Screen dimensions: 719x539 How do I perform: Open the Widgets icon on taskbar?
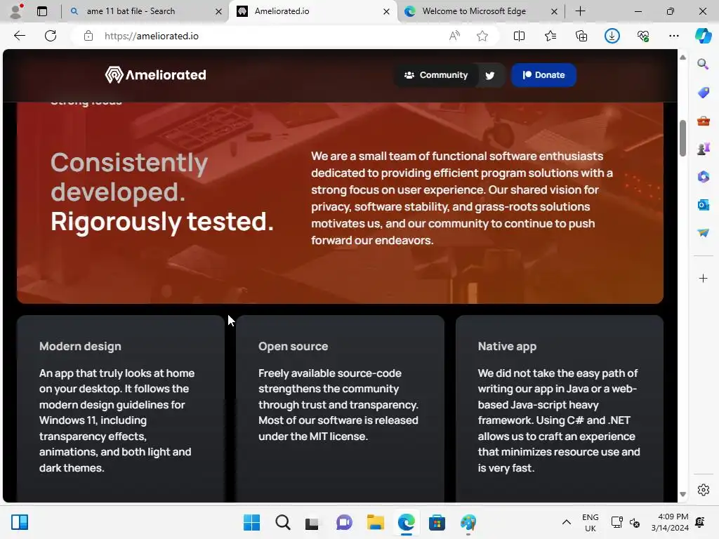(x=20, y=522)
